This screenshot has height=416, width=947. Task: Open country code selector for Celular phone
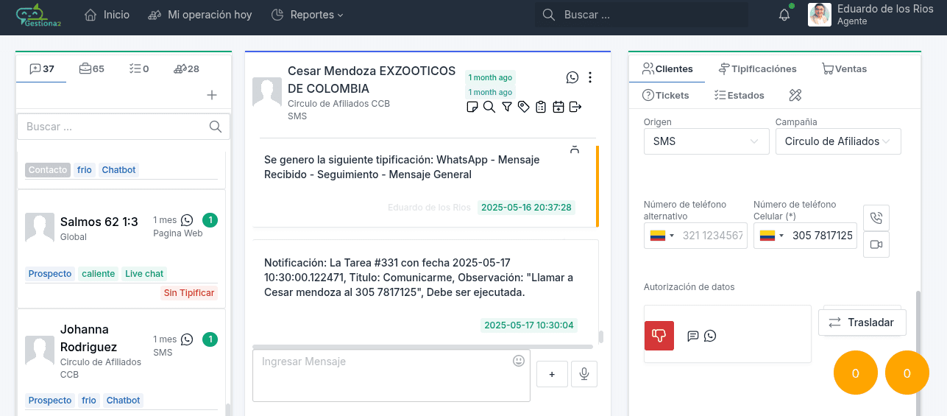point(770,236)
